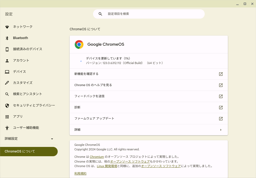This screenshot has height=178, width=256.
Task: Click the external-link icon for フィードバックを送信
Action: 221,96
